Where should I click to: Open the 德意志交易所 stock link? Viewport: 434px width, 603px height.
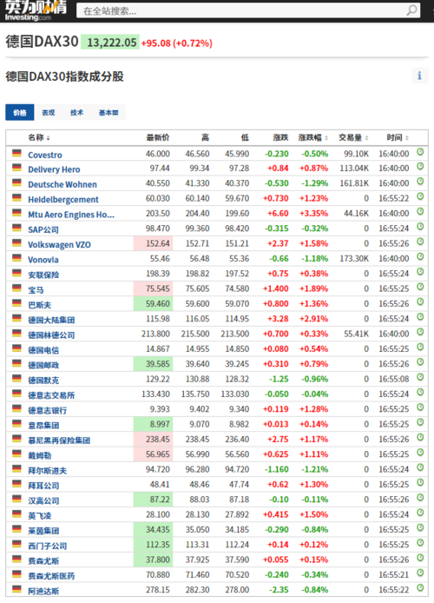point(51,395)
